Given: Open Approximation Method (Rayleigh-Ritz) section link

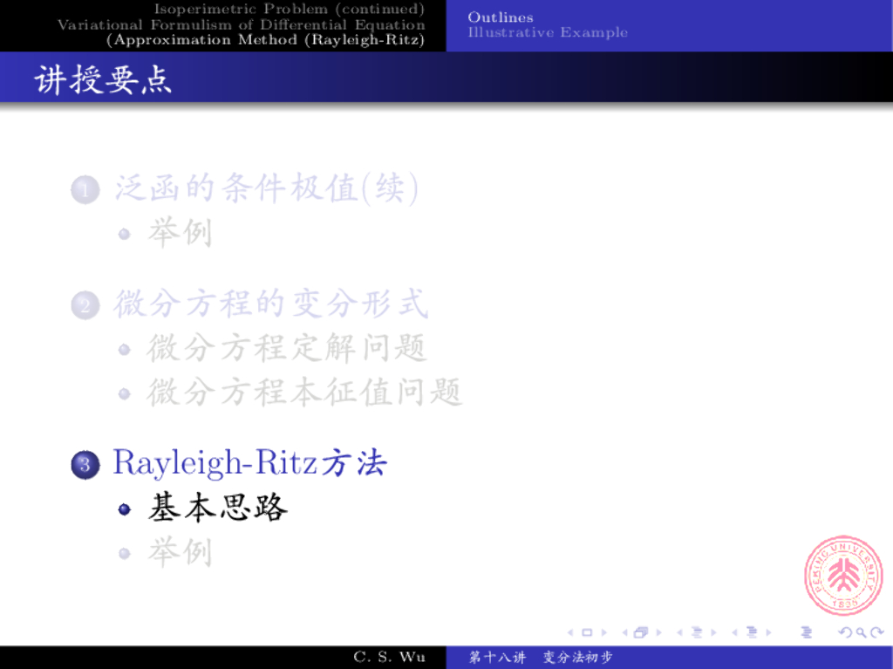Looking at the screenshot, I should tap(265, 40).
